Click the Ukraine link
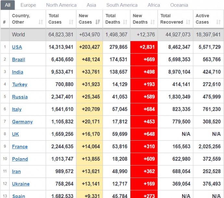The image size is (224, 198). [x=21, y=184]
